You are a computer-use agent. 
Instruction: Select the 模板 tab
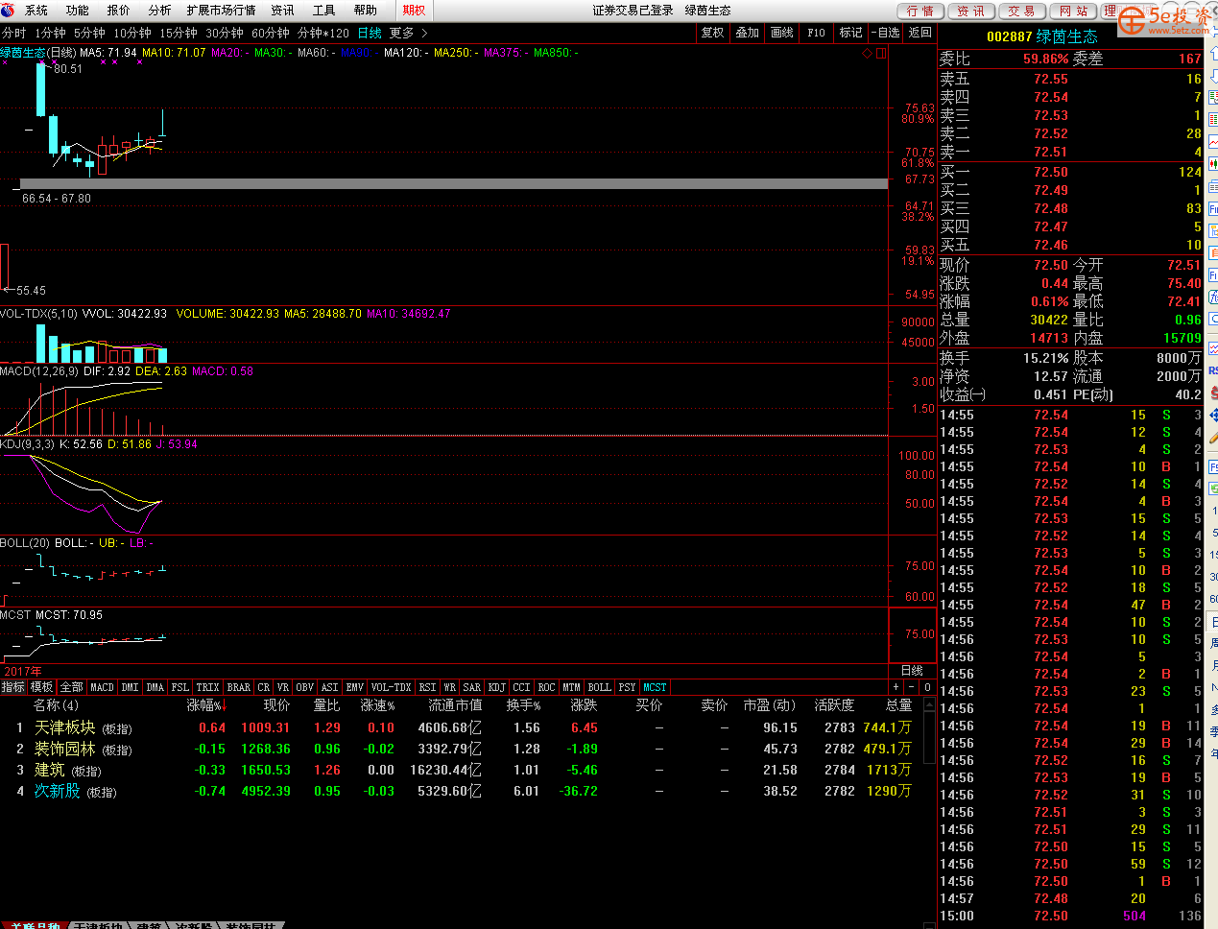click(42, 687)
